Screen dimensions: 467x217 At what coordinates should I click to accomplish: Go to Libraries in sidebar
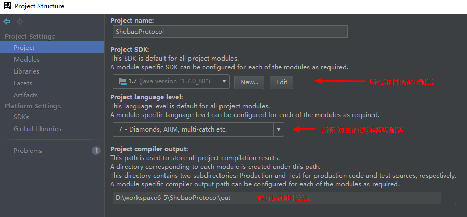point(26,71)
